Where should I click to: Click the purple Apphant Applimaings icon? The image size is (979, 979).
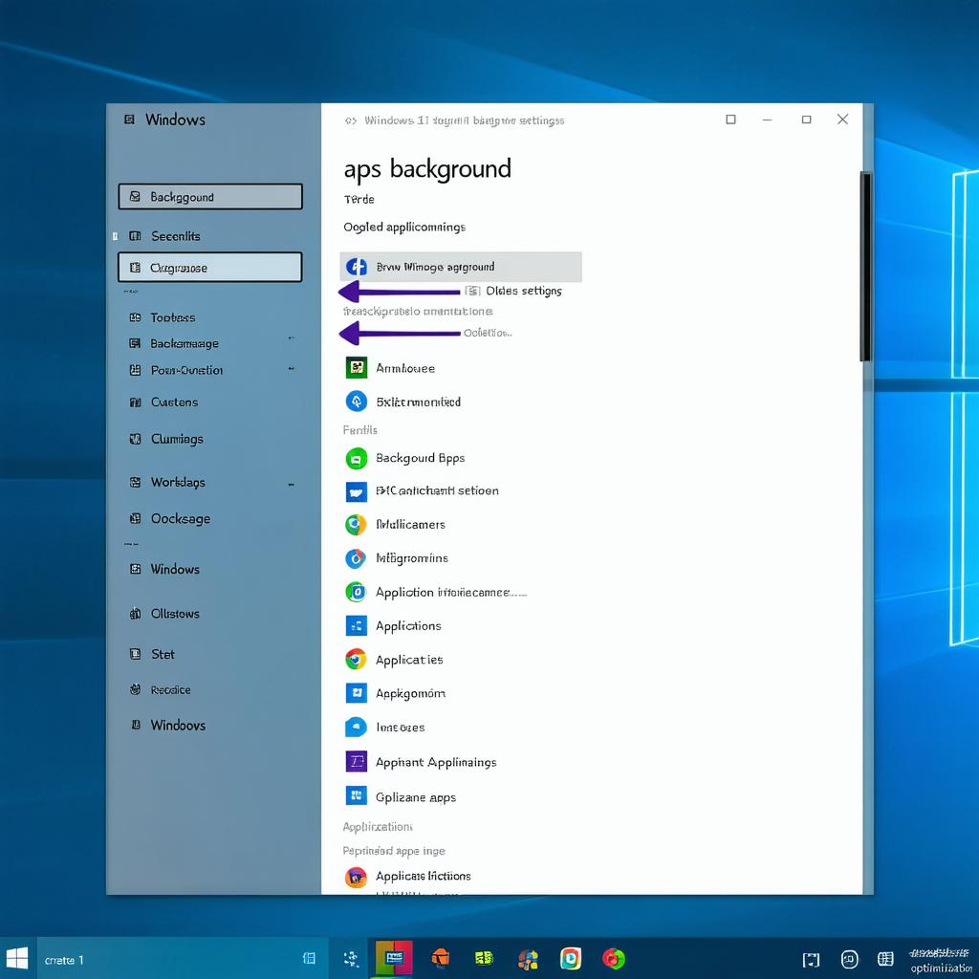(356, 762)
